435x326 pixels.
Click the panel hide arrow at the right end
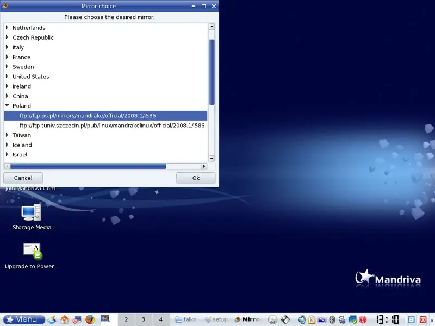432,319
